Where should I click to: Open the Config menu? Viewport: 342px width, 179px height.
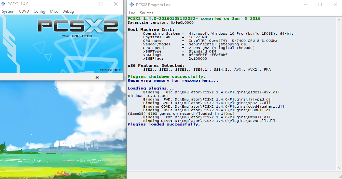[x=39, y=11]
